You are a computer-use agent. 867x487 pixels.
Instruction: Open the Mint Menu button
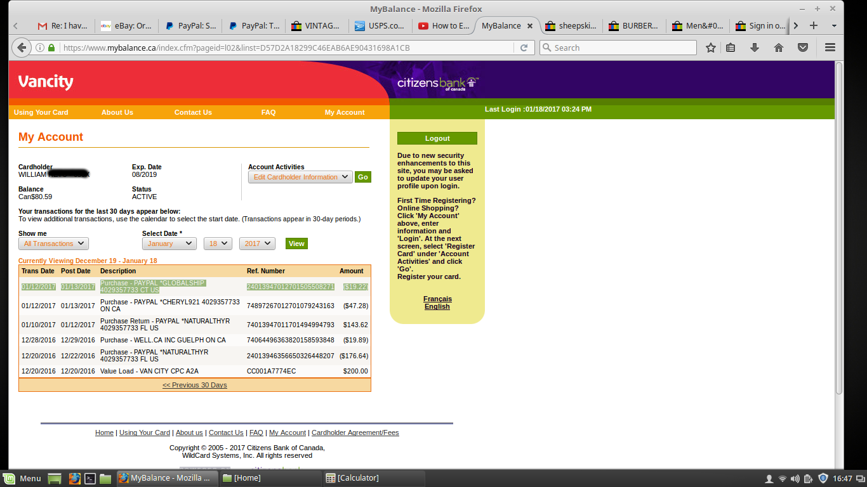click(x=22, y=478)
